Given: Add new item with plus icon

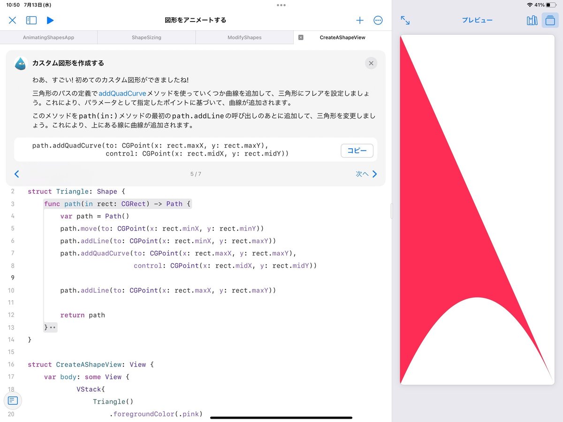Looking at the screenshot, I should pyautogui.click(x=360, y=20).
